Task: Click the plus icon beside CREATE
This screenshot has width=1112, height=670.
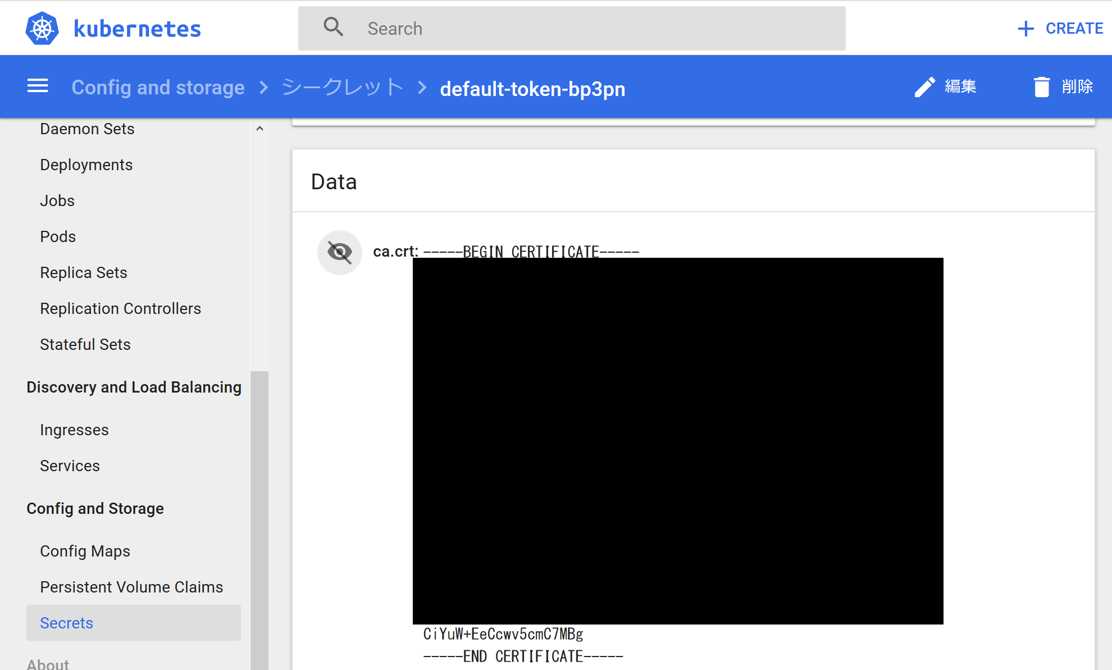Action: 1025,28
